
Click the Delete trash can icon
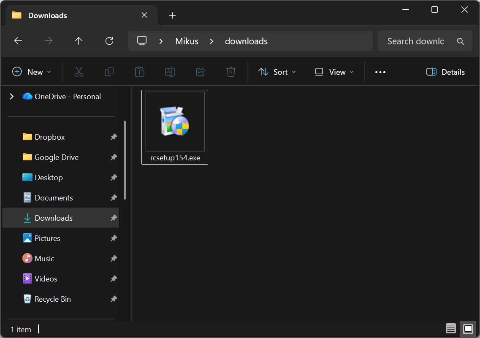[x=231, y=72]
